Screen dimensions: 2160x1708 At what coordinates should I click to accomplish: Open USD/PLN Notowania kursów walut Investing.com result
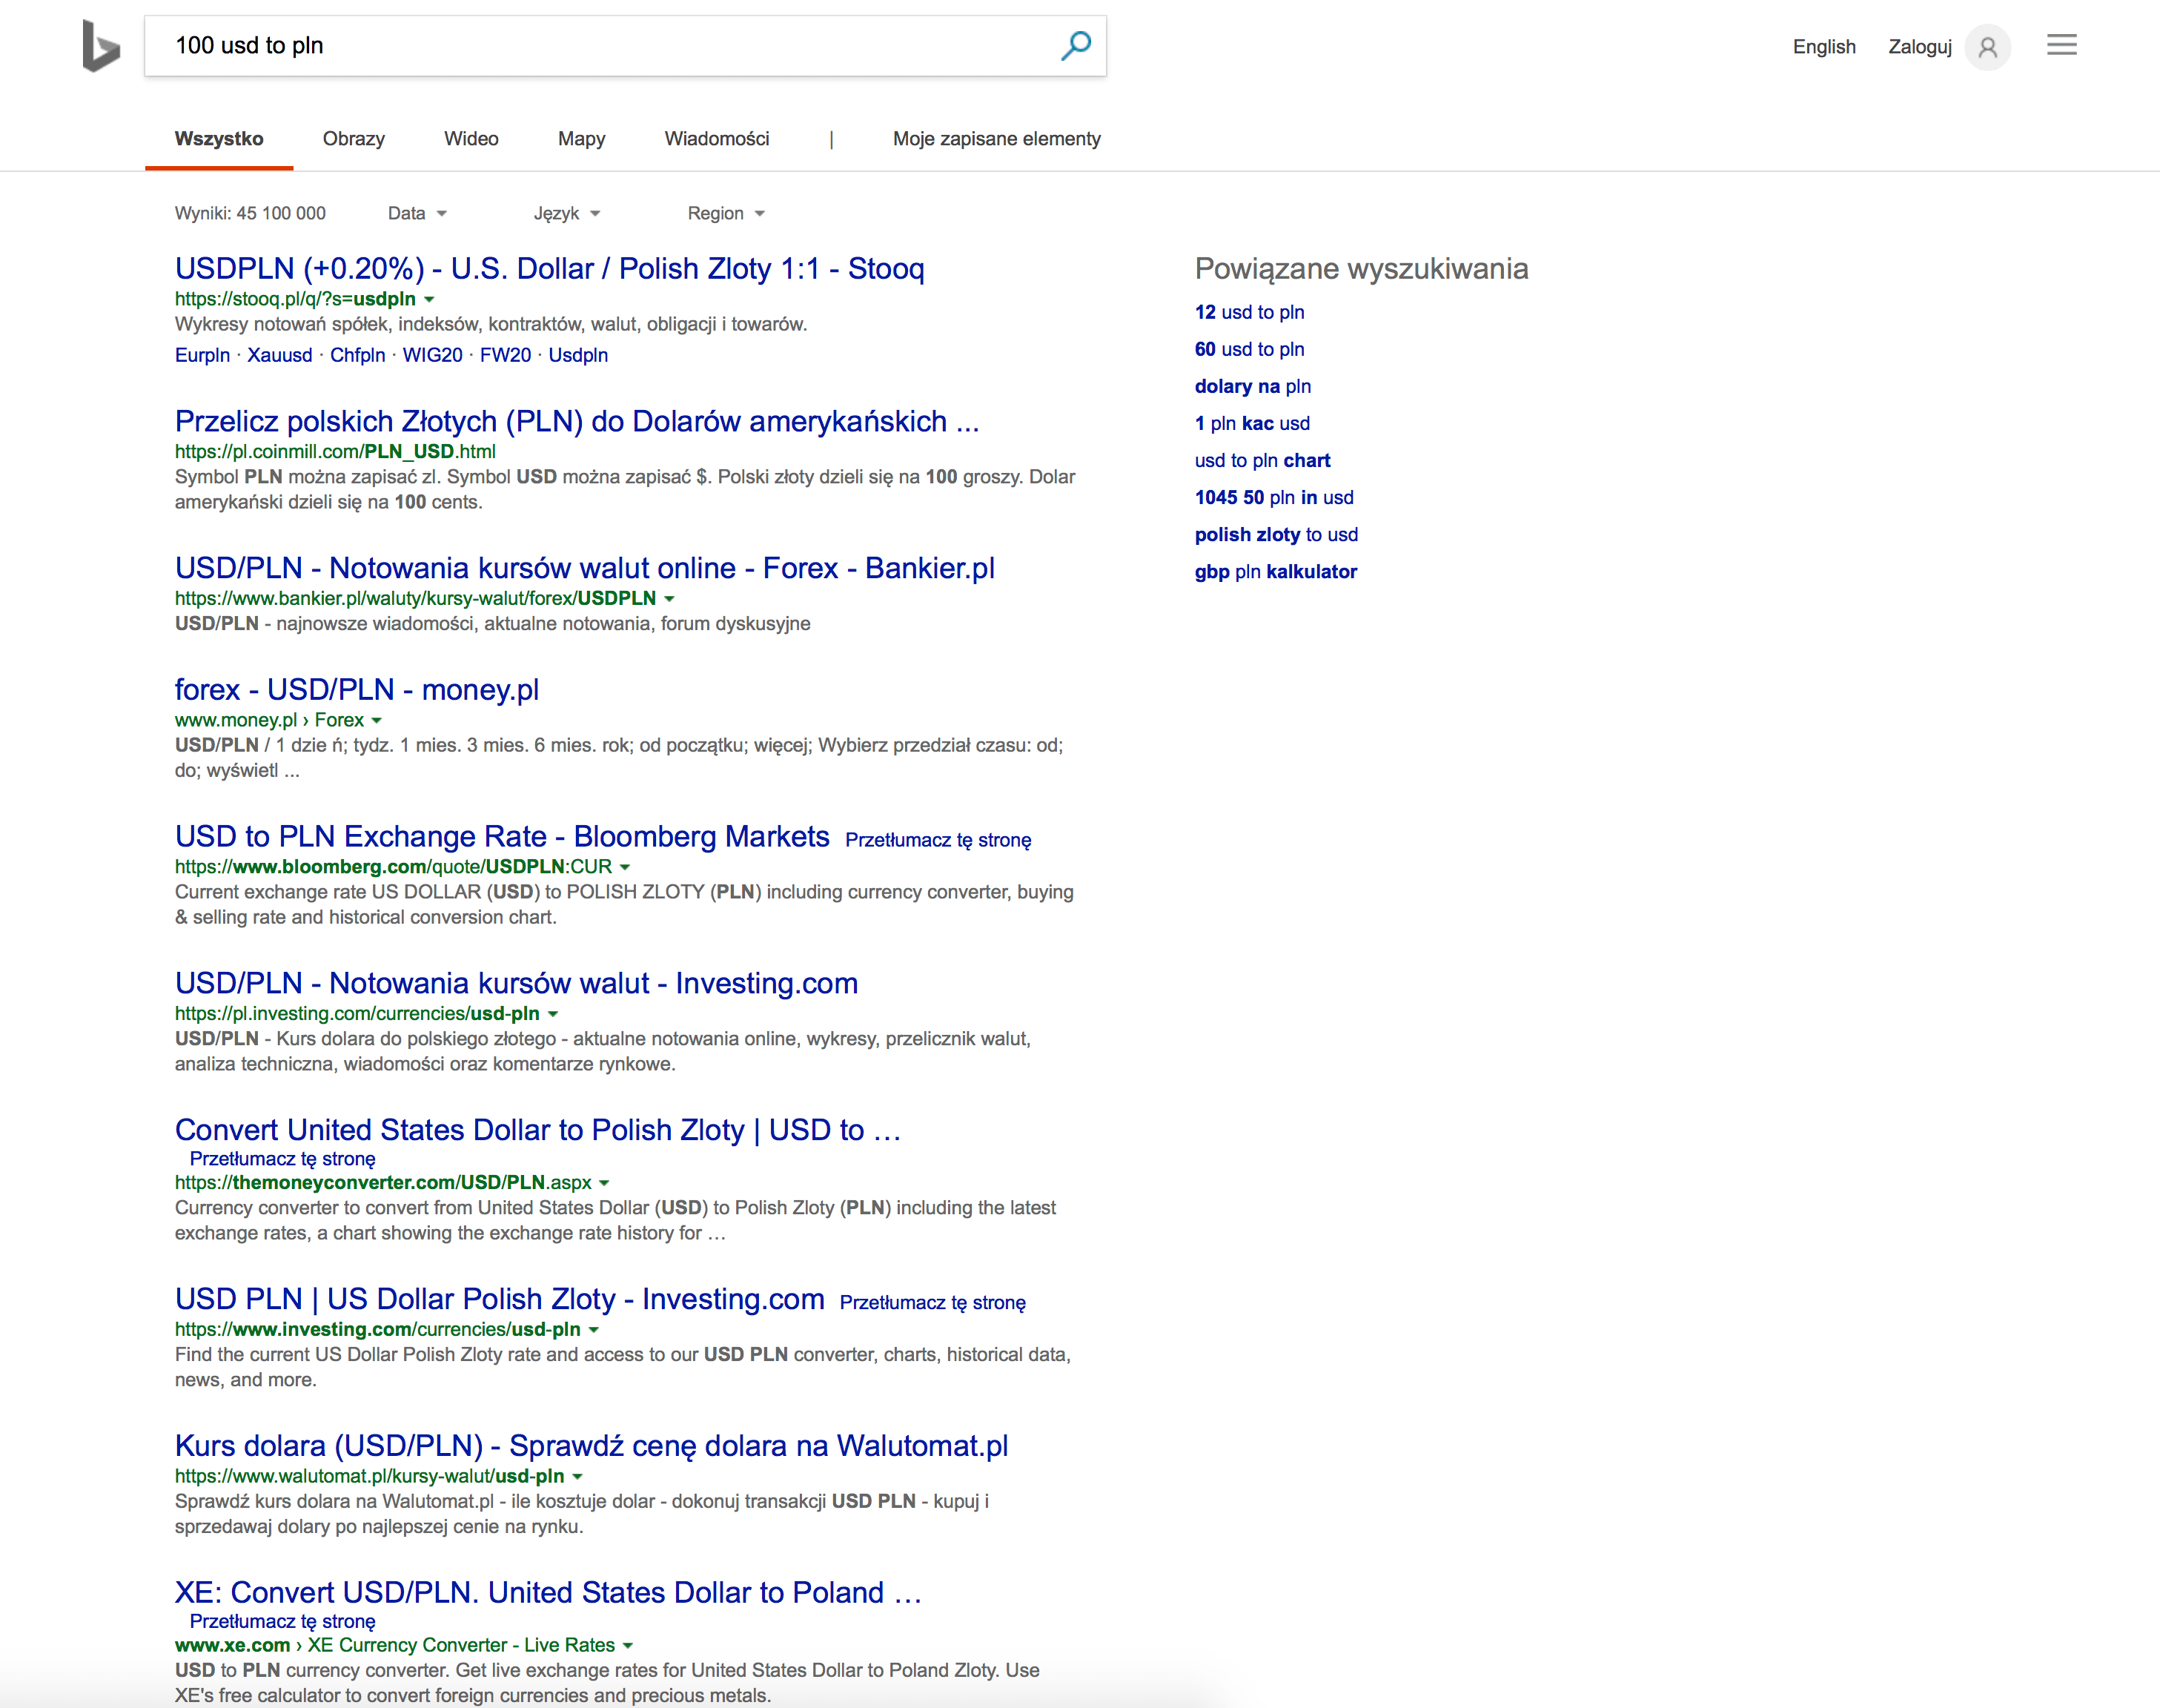[516, 983]
